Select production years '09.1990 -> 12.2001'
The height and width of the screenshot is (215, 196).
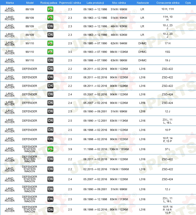[x=95, y=121]
